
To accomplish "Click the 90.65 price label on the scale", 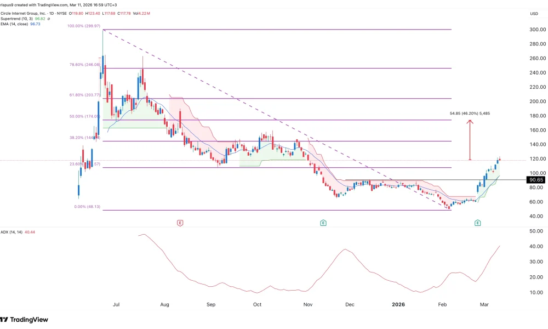I will click(x=535, y=179).
